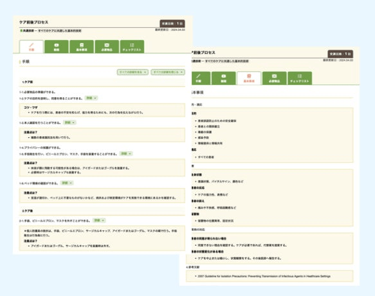
Task: Open the 2007 Guideline for Isolation Precautions reference
Action: (x=264, y=276)
